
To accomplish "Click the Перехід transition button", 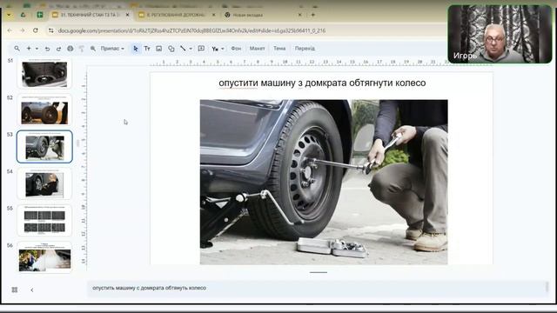I will click(305, 49).
